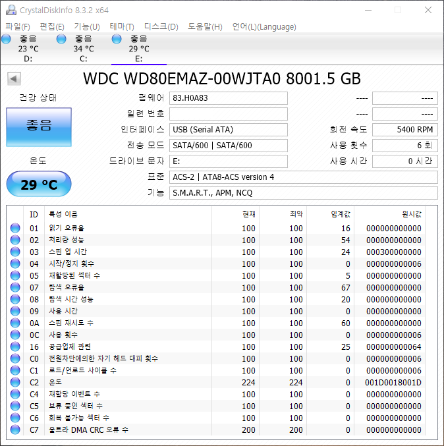Close the CrystalDiskInfo window
The height and width of the screenshot is (446, 444).
point(428,11)
